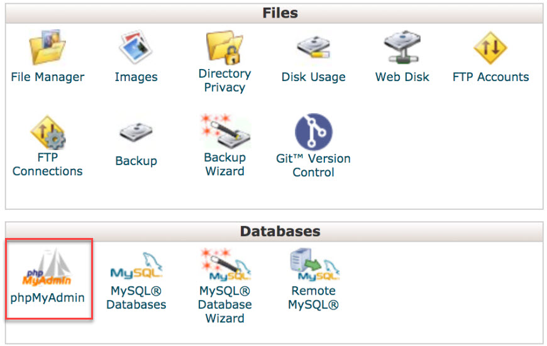
Task: Click the Backup drive icon
Action: pyautogui.click(x=136, y=132)
